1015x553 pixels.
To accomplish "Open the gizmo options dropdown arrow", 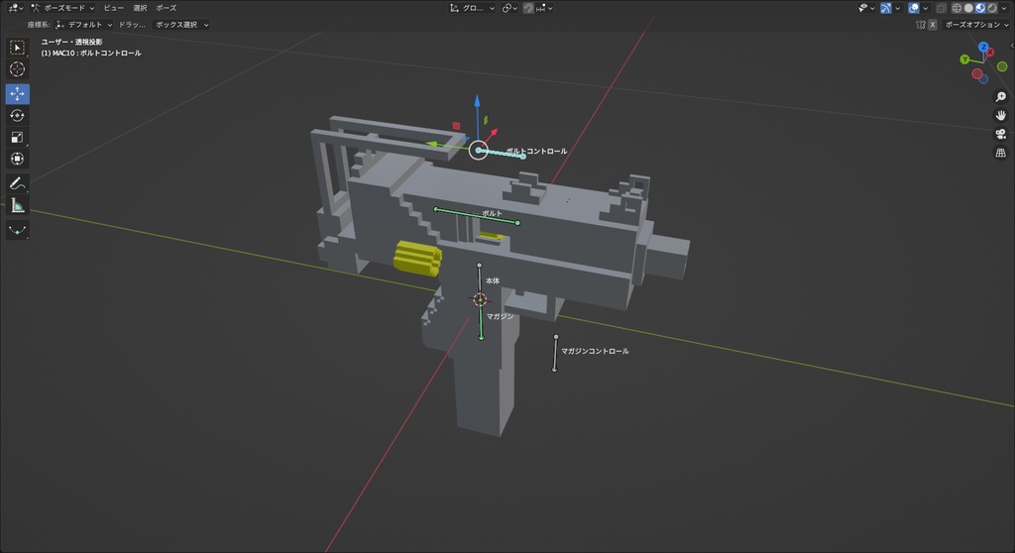I will (x=897, y=8).
